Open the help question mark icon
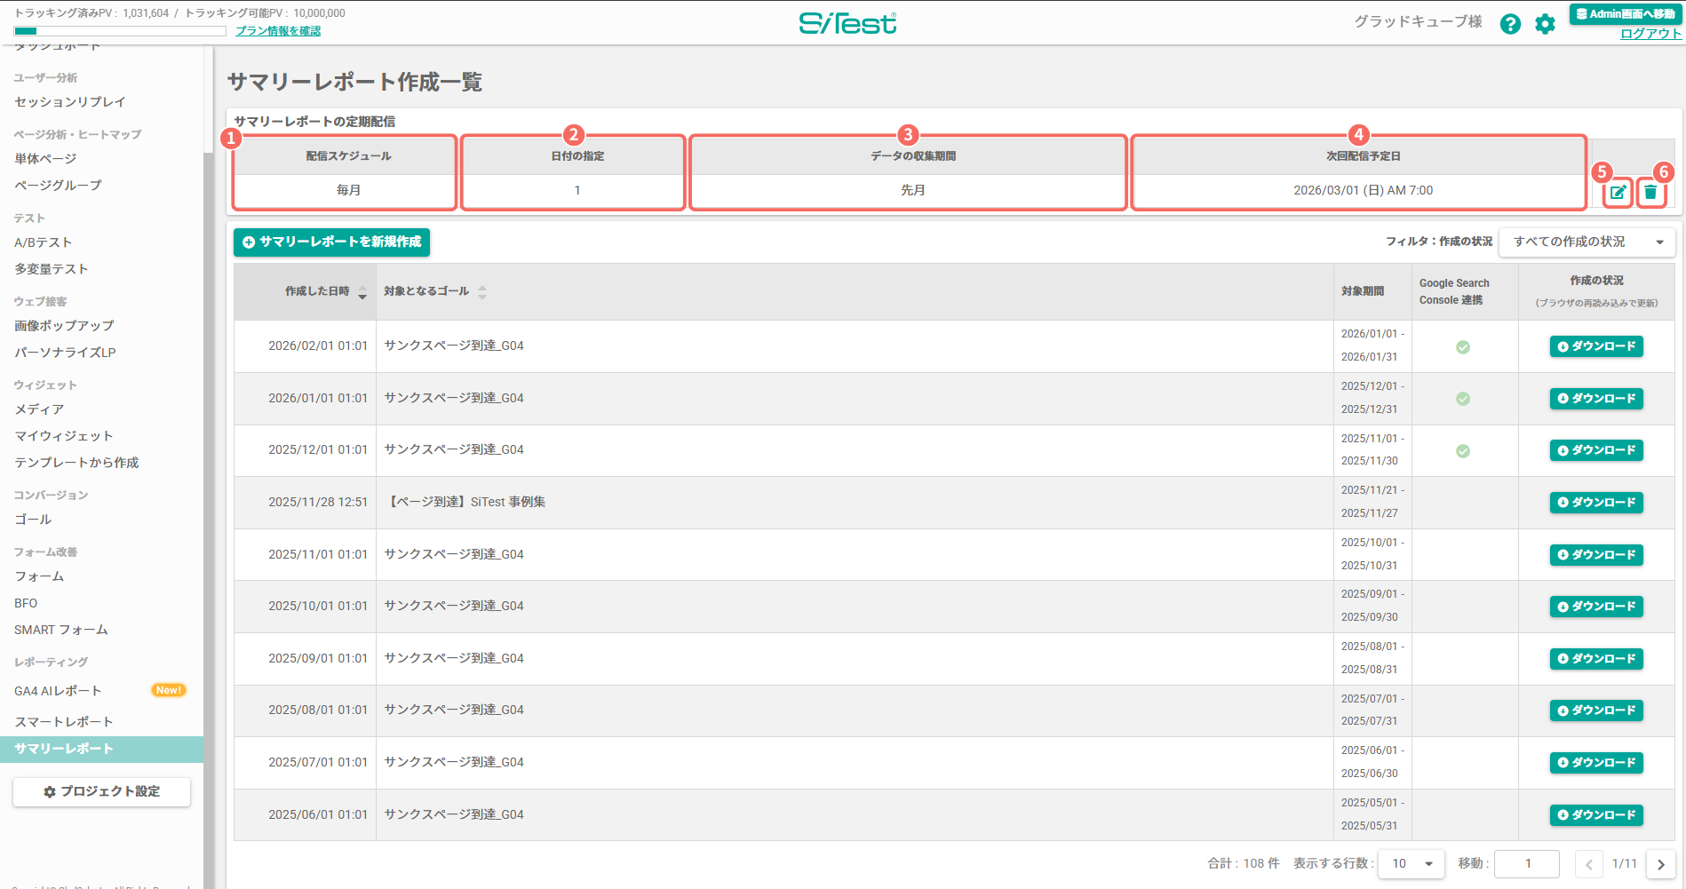Viewport: 1686px width, 889px height. coord(1510,24)
